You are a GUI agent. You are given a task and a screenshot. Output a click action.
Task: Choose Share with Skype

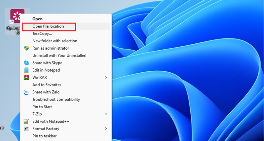click(x=66, y=63)
